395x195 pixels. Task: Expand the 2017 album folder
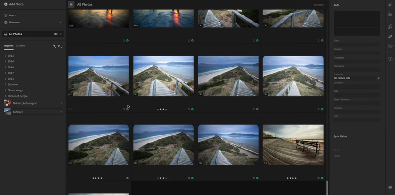[x=5, y=73]
